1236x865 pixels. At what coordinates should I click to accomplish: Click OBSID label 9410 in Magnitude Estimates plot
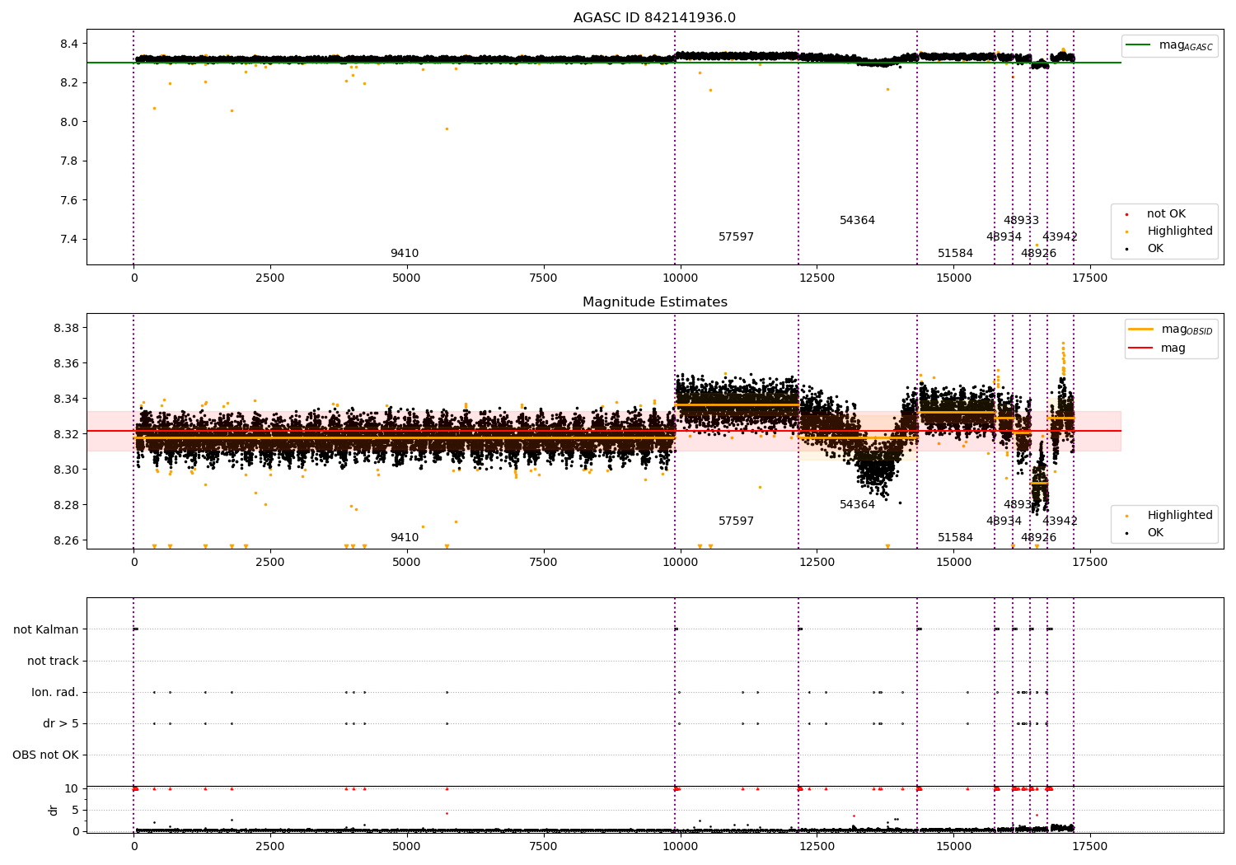(x=405, y=538)
